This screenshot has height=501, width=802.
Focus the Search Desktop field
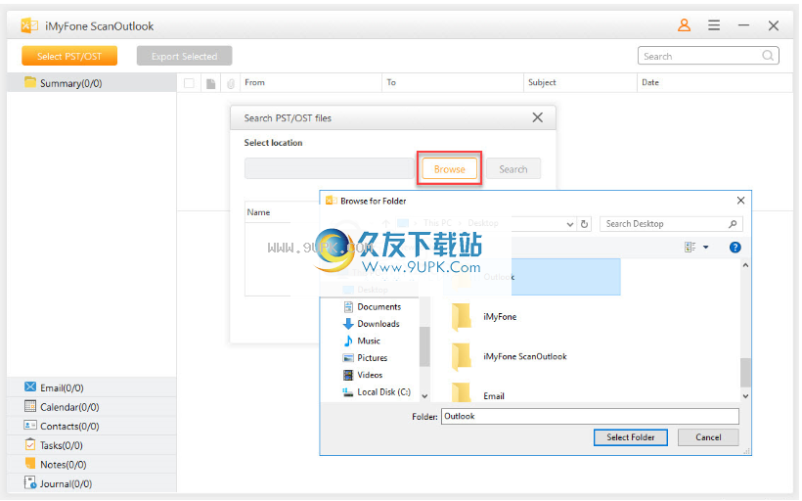coord(671,224)
